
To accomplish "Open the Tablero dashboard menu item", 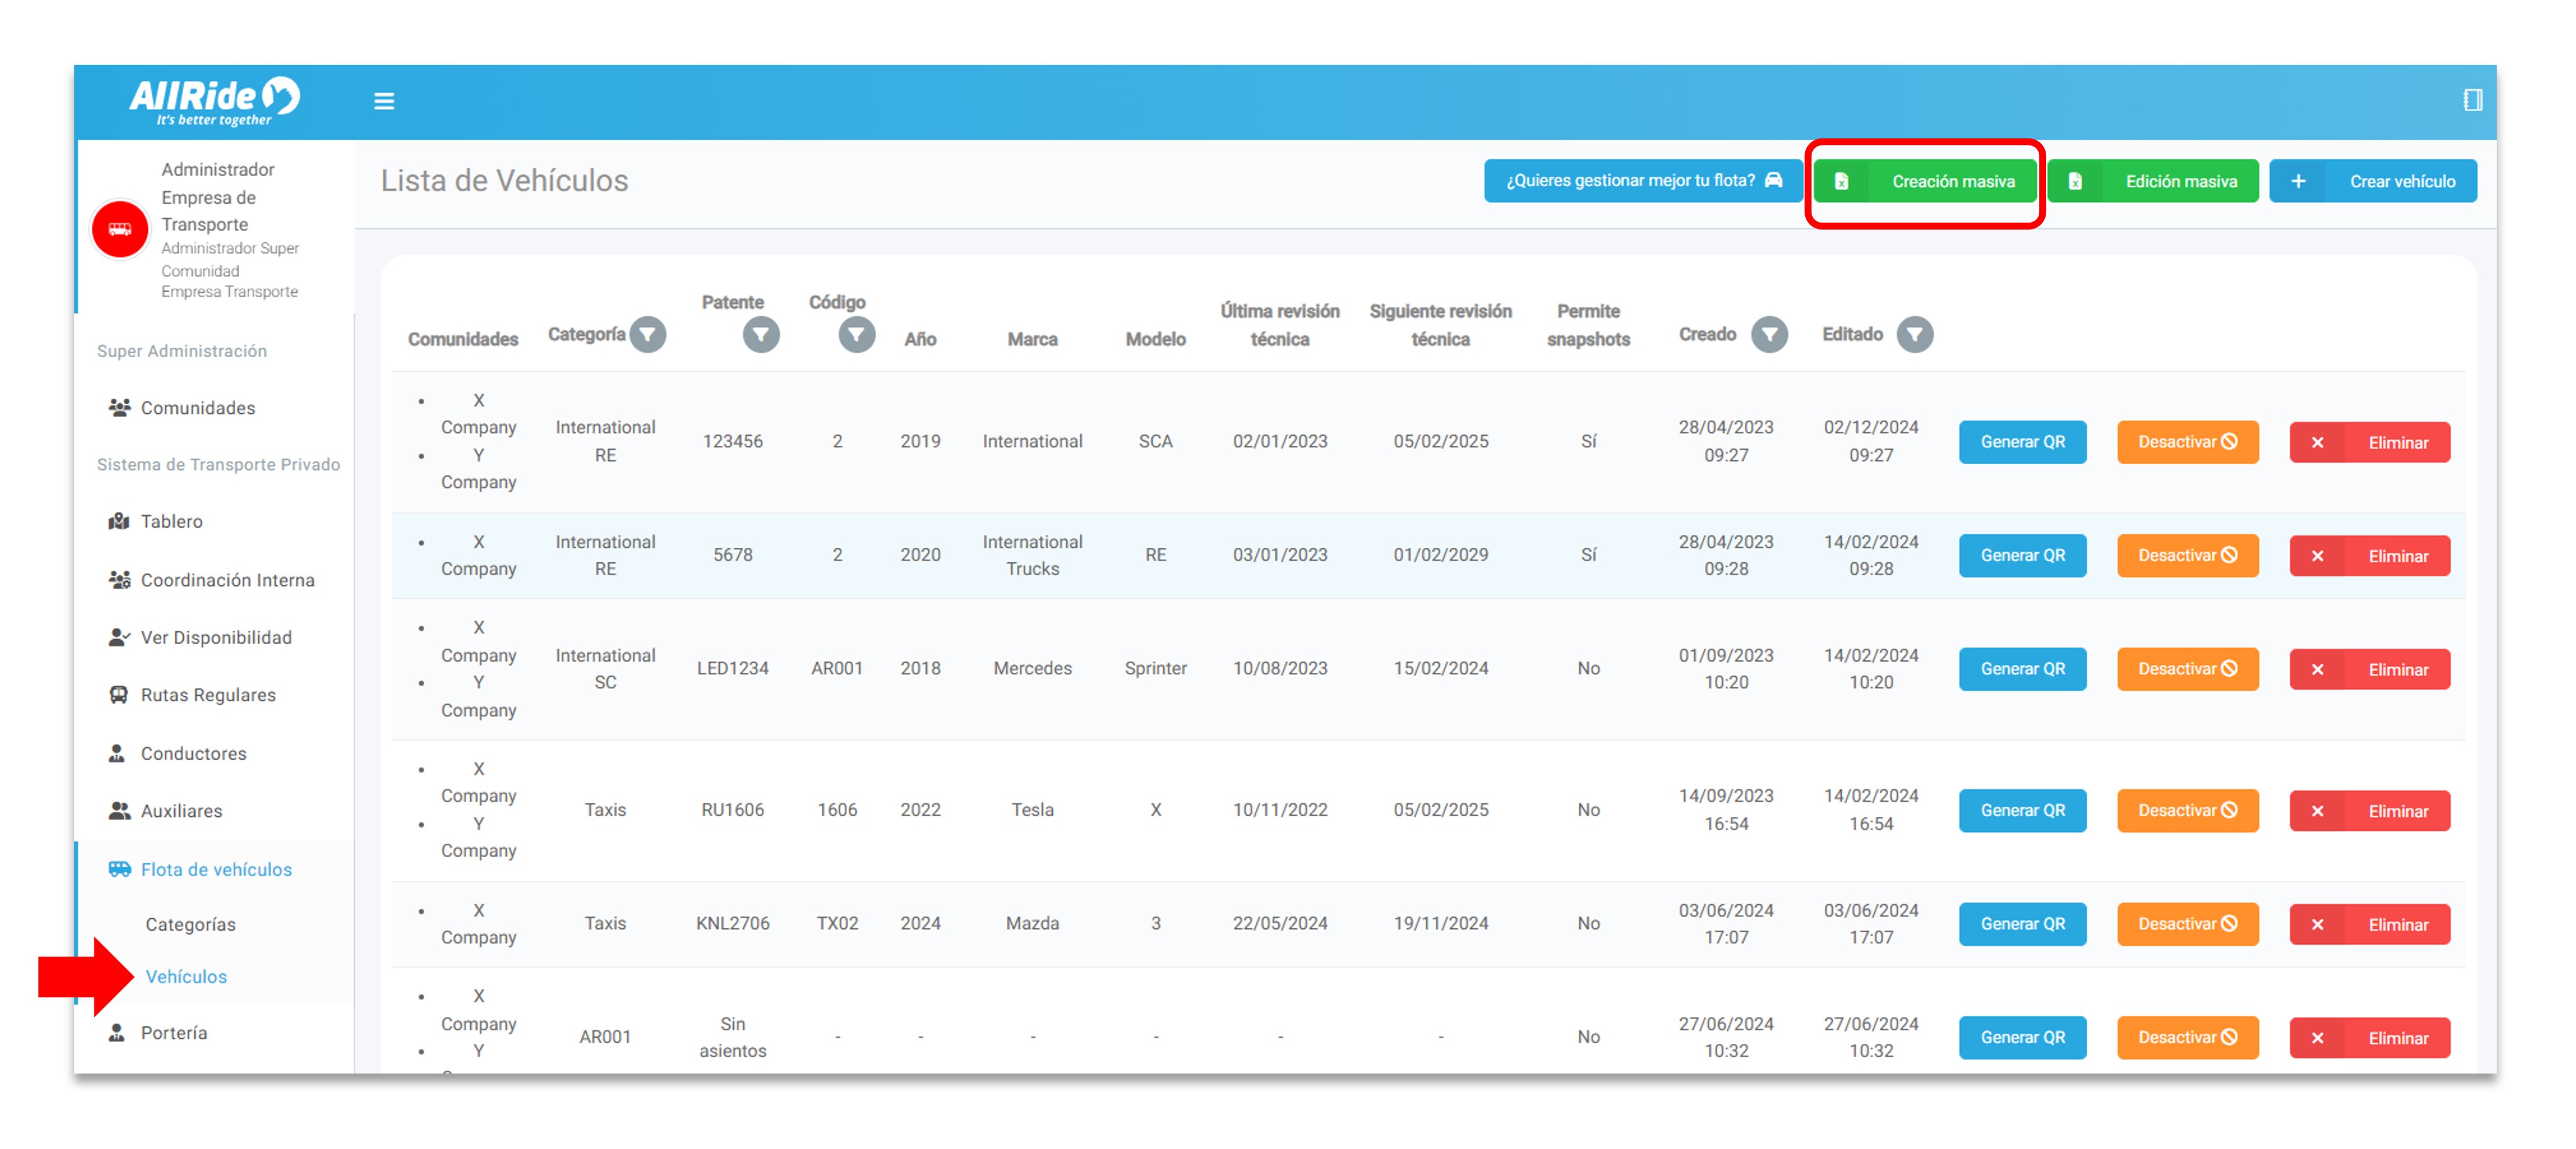I will point(171,521).
